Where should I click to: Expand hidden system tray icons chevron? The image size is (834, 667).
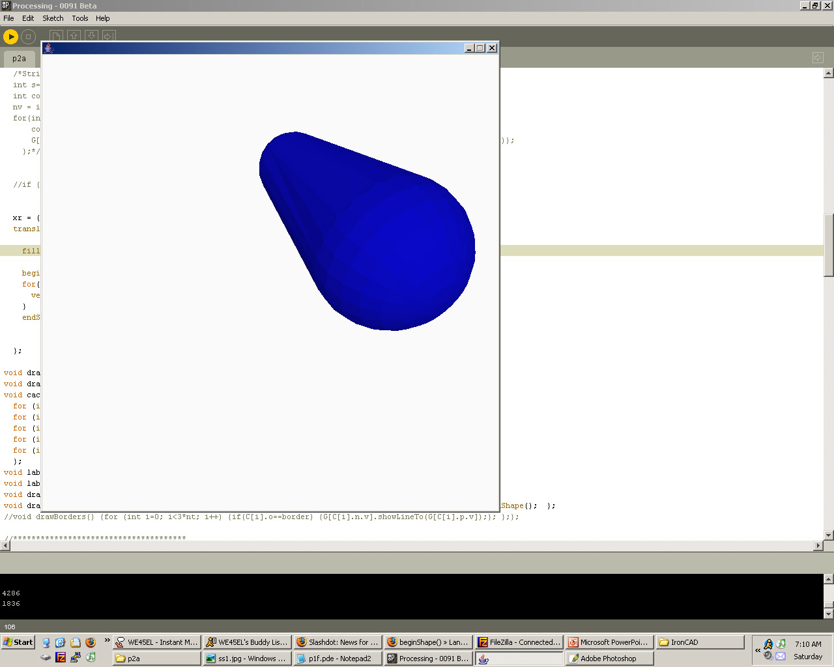pos(758,650)
